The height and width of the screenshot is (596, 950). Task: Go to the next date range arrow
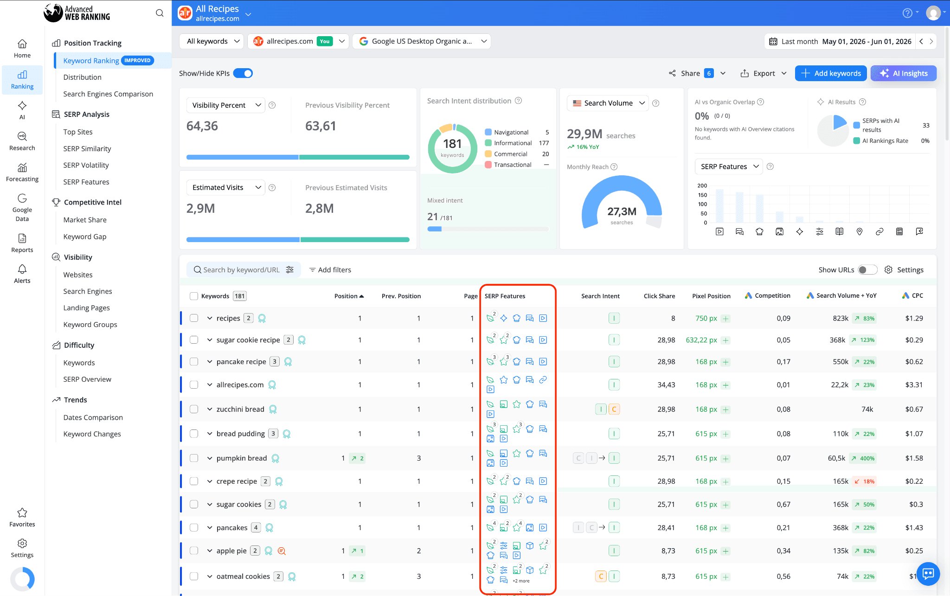pos(931,41)
